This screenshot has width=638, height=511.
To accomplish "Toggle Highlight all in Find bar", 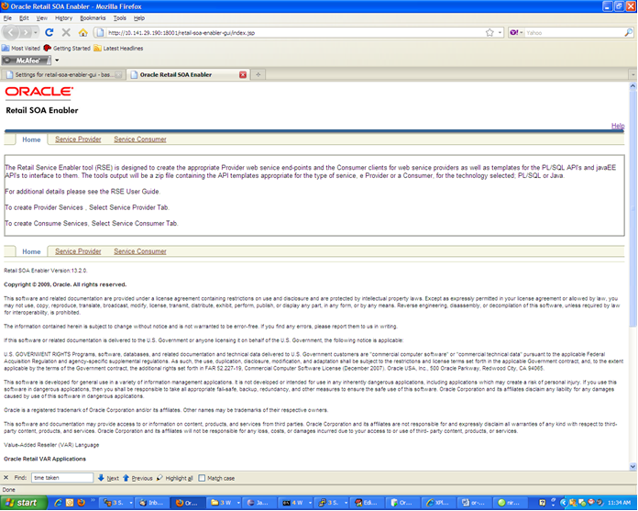I will (174, 478).
